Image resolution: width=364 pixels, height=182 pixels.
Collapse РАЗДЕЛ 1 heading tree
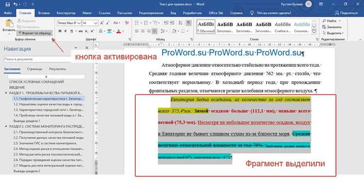tap(6, 93)
